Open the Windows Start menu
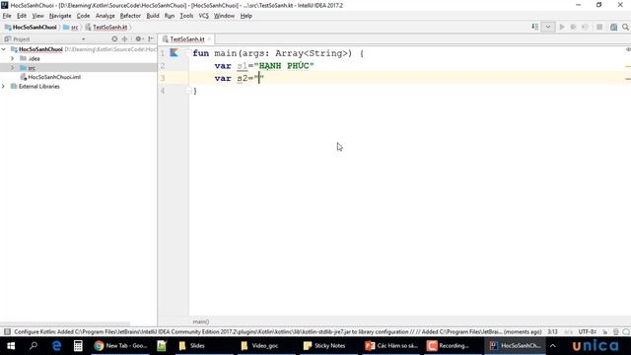Screen dimensions: 631x355 pos(11,346)
